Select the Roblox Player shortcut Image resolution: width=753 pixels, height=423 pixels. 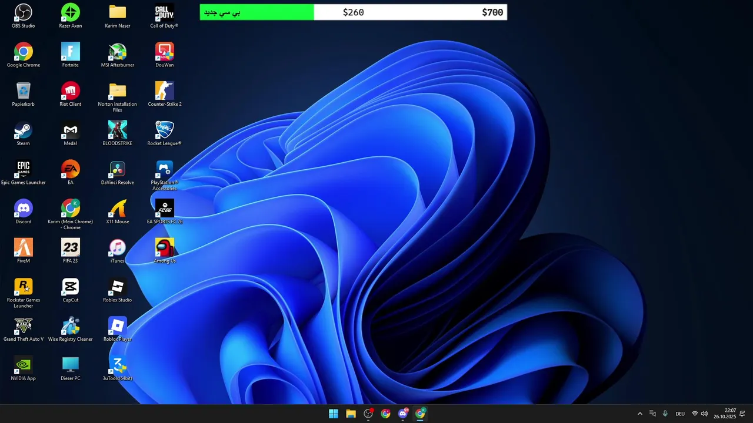click(118, 330)
